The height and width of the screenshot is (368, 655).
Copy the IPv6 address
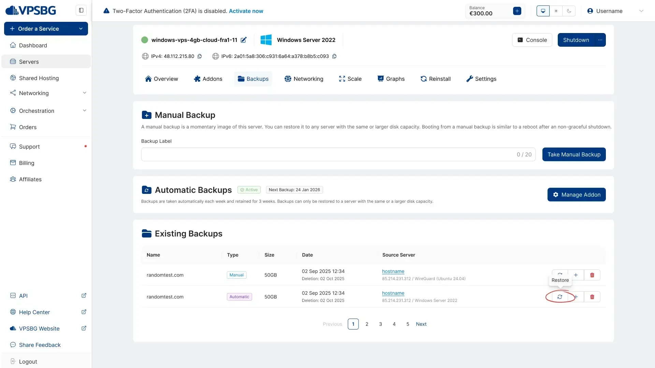(334, 56)
